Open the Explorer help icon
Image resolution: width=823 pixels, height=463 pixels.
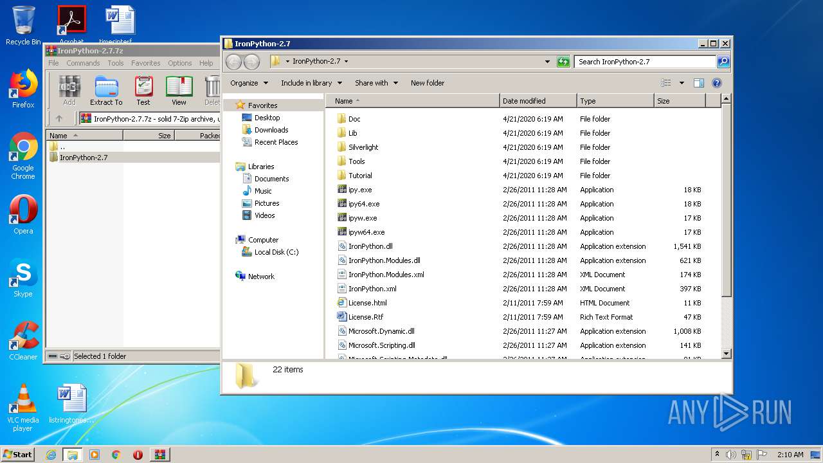pyautogui.click(x=717, y=83)
